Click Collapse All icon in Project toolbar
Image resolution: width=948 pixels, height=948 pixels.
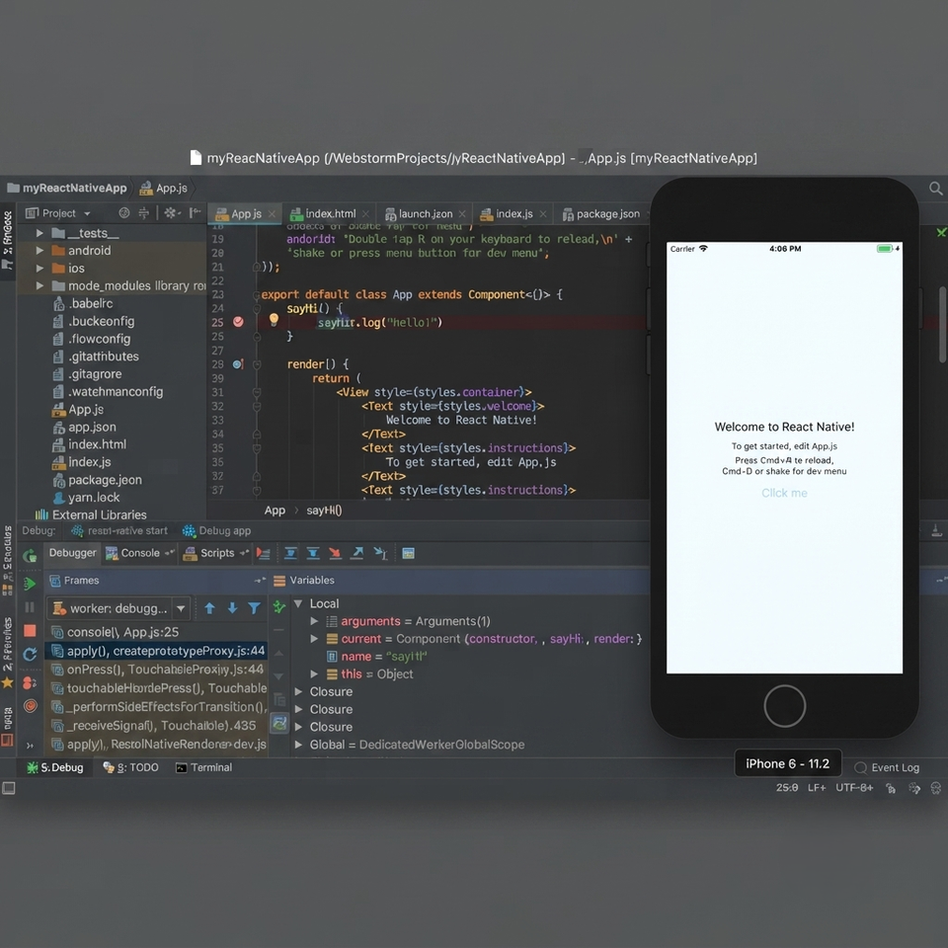144,213
